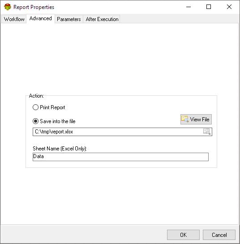Click the Sheet Name (Excel Only) label
Image resolution: width=240 pixels, height=244 pixels.
pyautogui.click(x=60, y=149)
